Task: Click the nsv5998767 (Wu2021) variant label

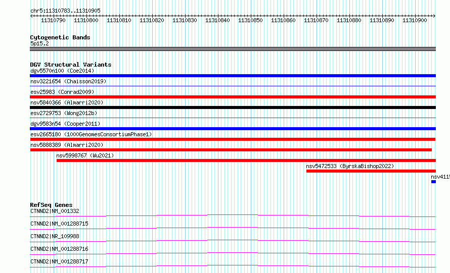Action: tap(85, 155)
